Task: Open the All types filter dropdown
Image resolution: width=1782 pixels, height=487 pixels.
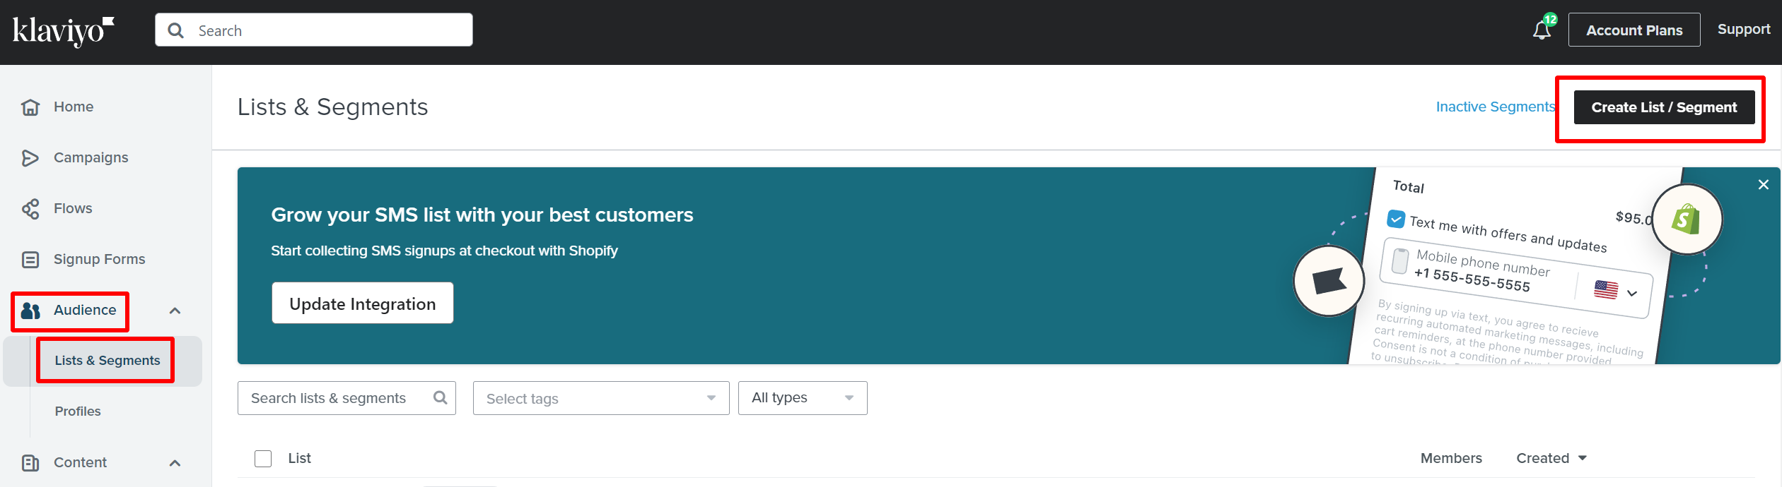Action: pos(802,398)
